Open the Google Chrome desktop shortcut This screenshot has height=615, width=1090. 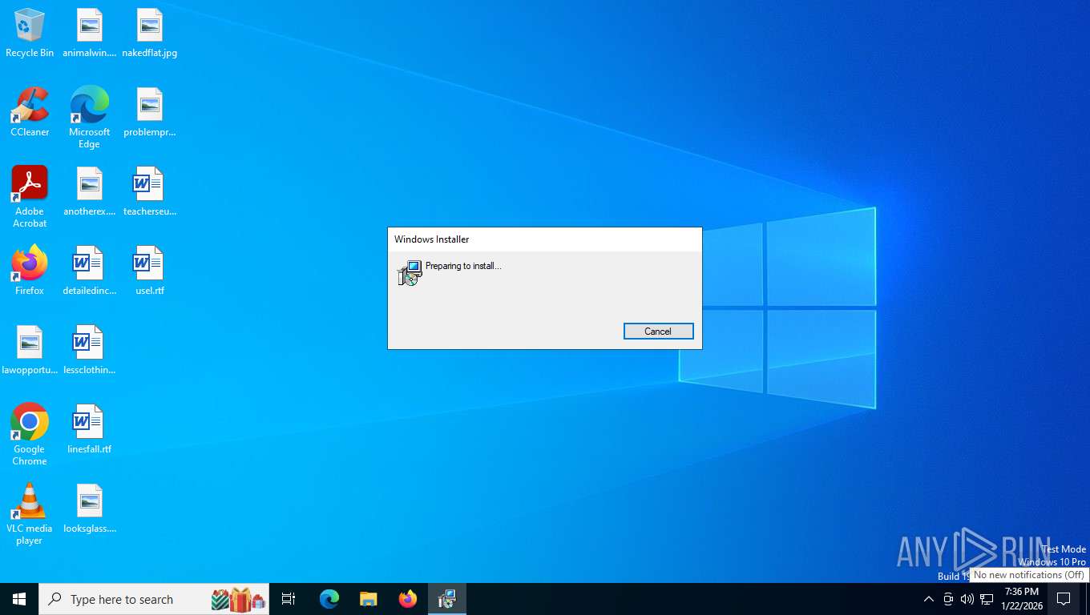click(30, 435)
